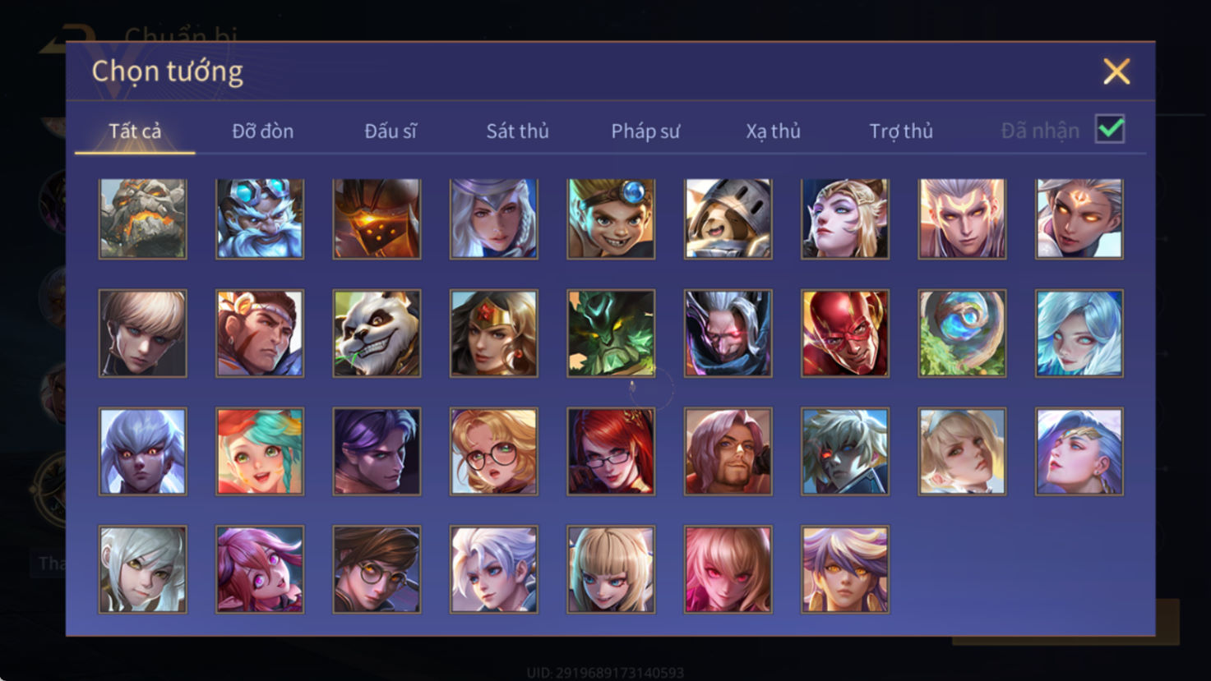The height and width of the screenshot is (681, 1211).
Task: Pick the red-masked Flash hero portrait
Action: pos(845,334)
